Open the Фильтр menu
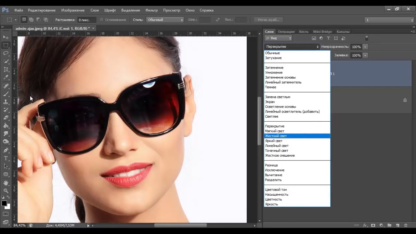Viewport: 416px width, 234px height. click(x=151, y=10)
